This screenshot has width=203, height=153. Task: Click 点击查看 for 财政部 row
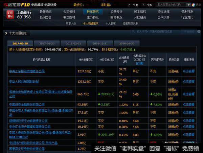tap(189, 82)
